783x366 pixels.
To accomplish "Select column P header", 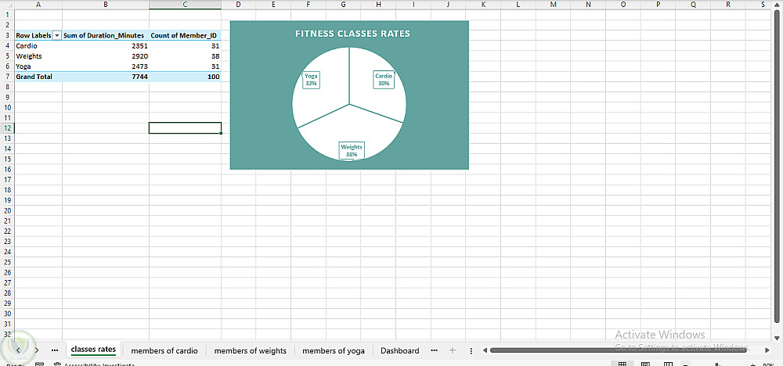I will pyautogui.click(x=658, y=5).
